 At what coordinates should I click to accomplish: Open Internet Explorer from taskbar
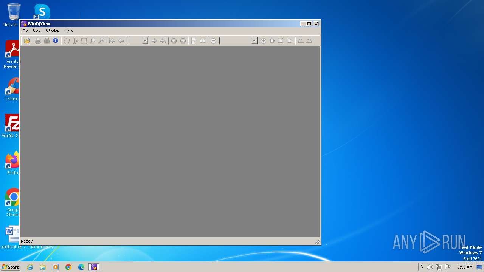point(30,267)
